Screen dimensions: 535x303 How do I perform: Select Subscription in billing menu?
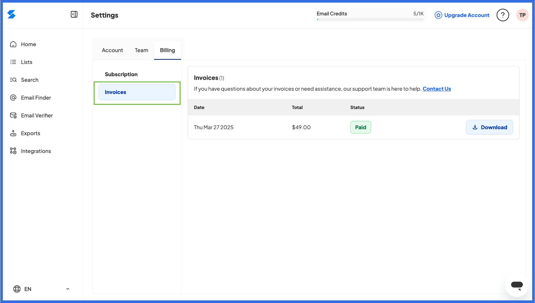tap(121, 74)
